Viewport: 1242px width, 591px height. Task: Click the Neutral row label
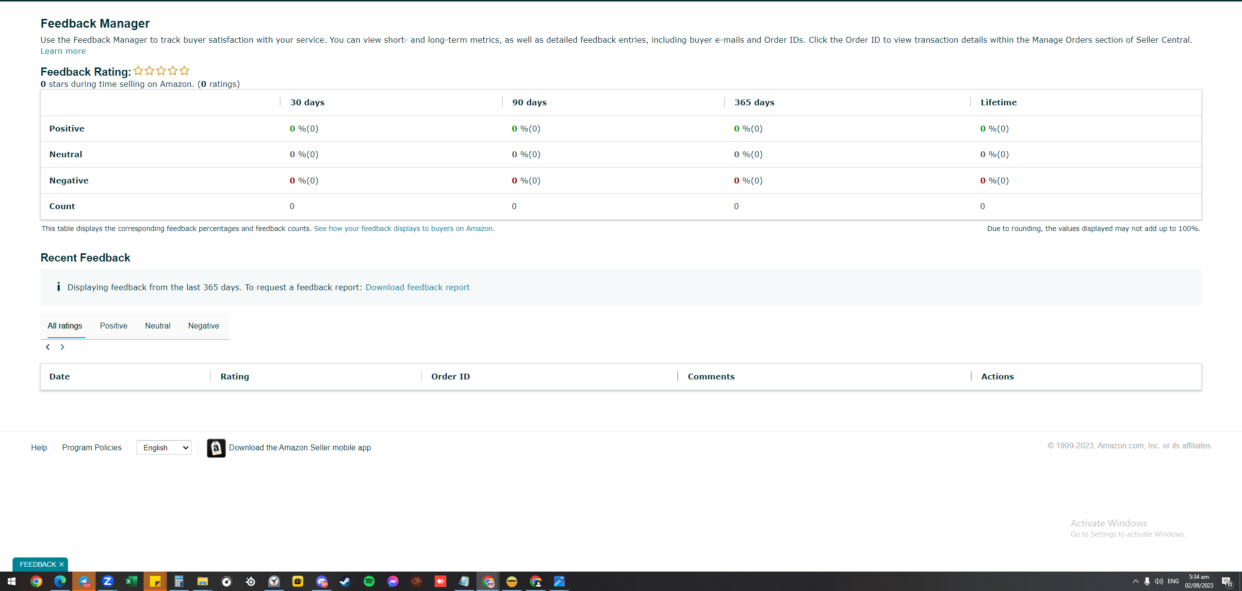65,154
